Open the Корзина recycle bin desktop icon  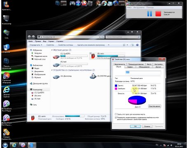pyautogui.click(x=6, y=49)
